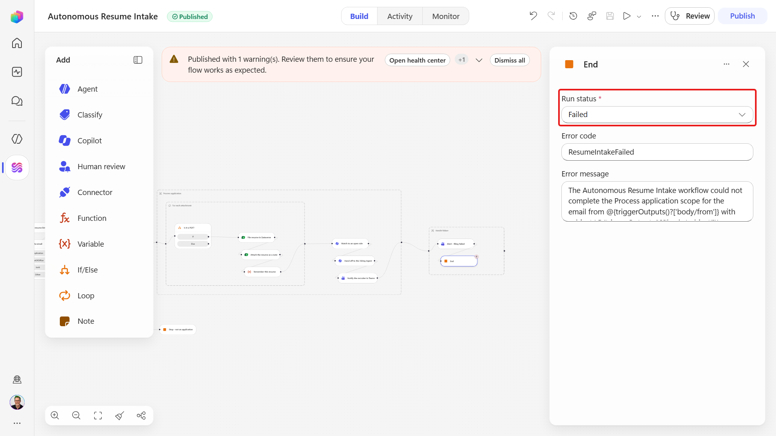The height and width of the screenshot is (436, 776).
Task: Select the 'Remember this resume' node
Action: [x=262, y=272]
